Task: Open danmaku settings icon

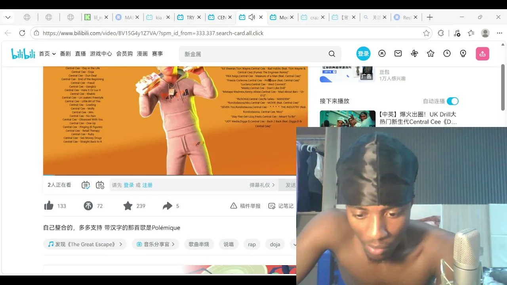Action: coord(100,185)
